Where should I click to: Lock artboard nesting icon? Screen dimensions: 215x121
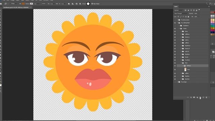pyautogui.click(x=186, y=17)
